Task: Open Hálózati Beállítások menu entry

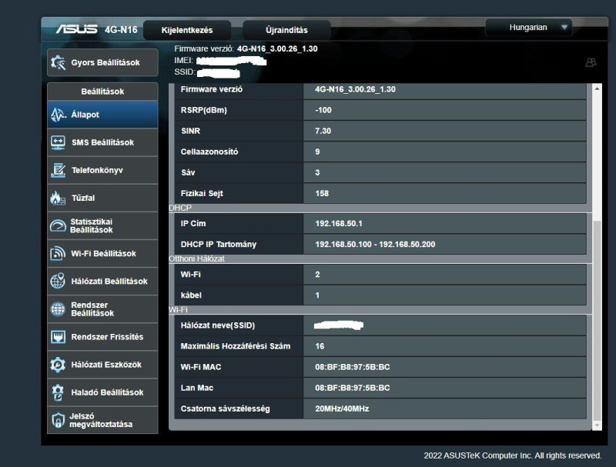Action: [102, 281]
